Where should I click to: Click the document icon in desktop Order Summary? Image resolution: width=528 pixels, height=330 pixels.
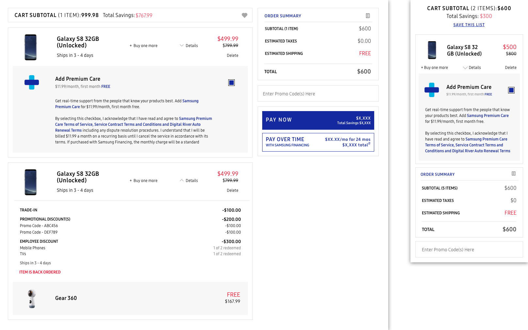pyautogui.click(x=368, y=16)
